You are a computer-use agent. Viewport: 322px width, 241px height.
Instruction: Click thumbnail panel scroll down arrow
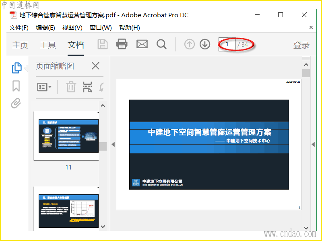[103, 227]
